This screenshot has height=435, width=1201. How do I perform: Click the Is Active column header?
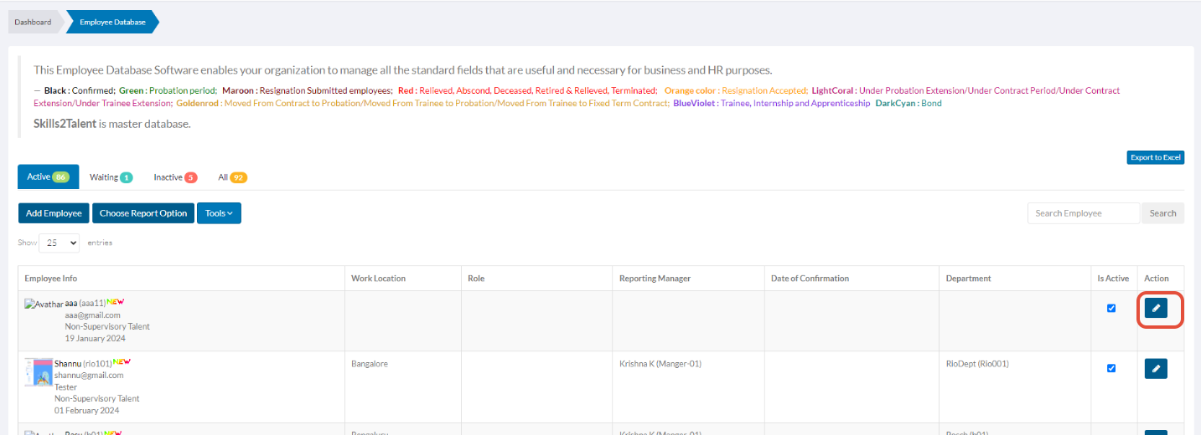pyautogui.click(x=1114, y=279)
